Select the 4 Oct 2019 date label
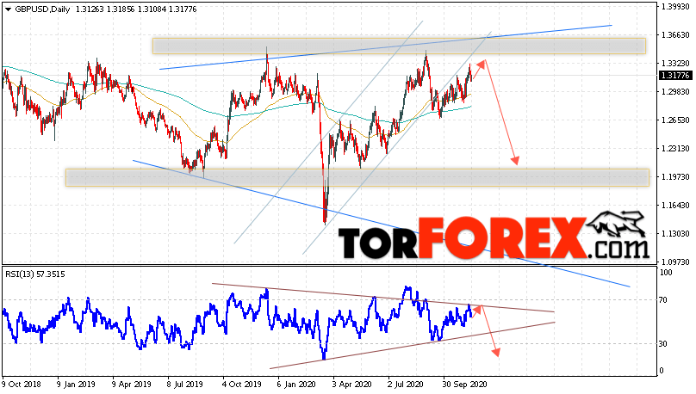Viewport: 696px width, 394px height. 241,385
